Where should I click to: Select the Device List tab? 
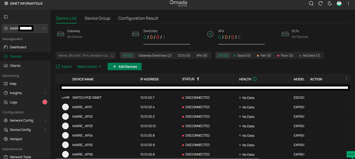pos(66,18)
